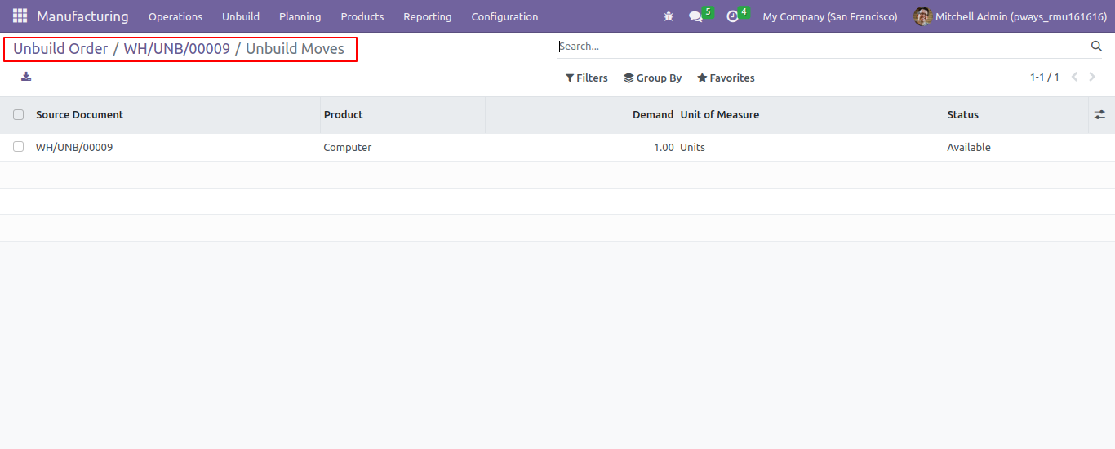Focus the Search input field
The width and height of the screenshot is (1115, 449).
click(x=820, y=47)
